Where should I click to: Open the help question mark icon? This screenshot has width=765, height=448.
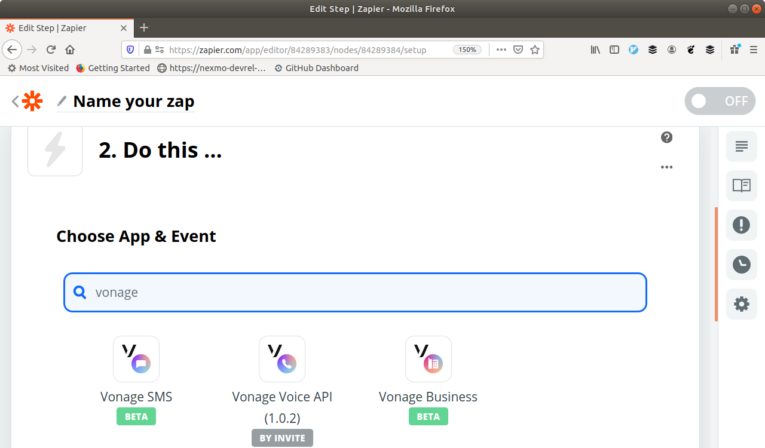pyautogui.click(x=667, y=137)
